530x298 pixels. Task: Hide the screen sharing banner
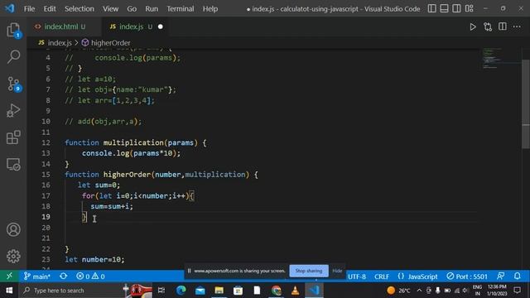(337, 271)
